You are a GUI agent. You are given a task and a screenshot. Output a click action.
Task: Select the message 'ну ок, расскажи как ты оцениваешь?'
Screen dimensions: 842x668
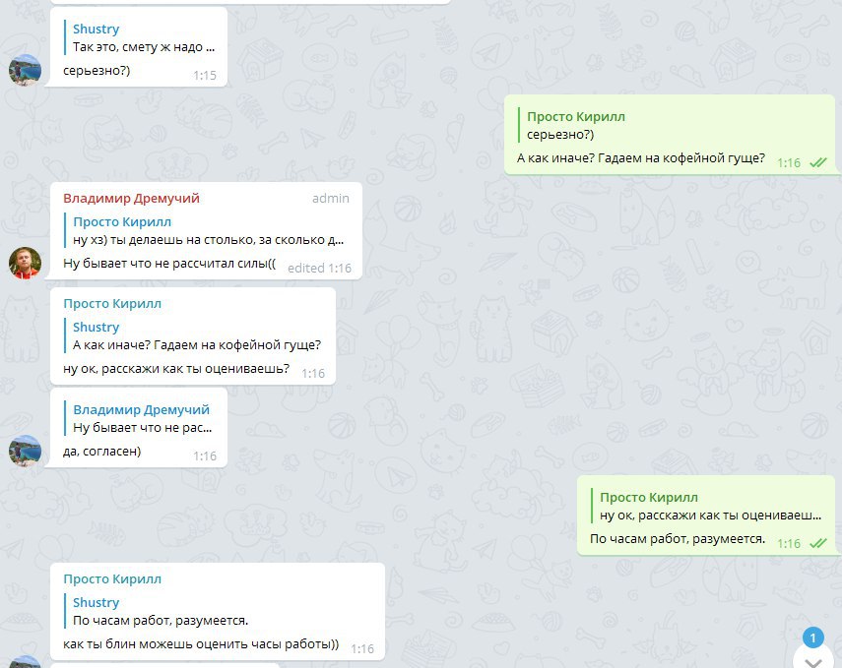pyautogui.click(x=176, y=369)
